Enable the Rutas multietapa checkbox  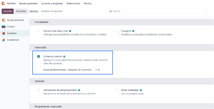click(116, 90)
